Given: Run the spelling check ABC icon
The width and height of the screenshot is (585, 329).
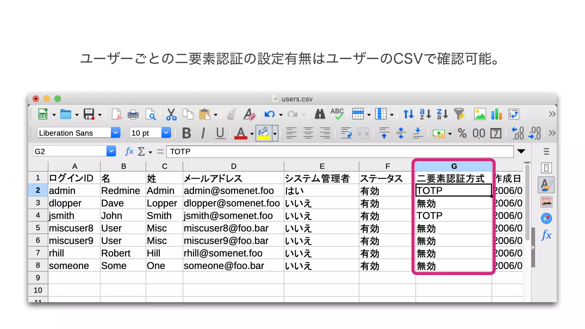Looking at the screenshot, I should (x=337, y=114).
